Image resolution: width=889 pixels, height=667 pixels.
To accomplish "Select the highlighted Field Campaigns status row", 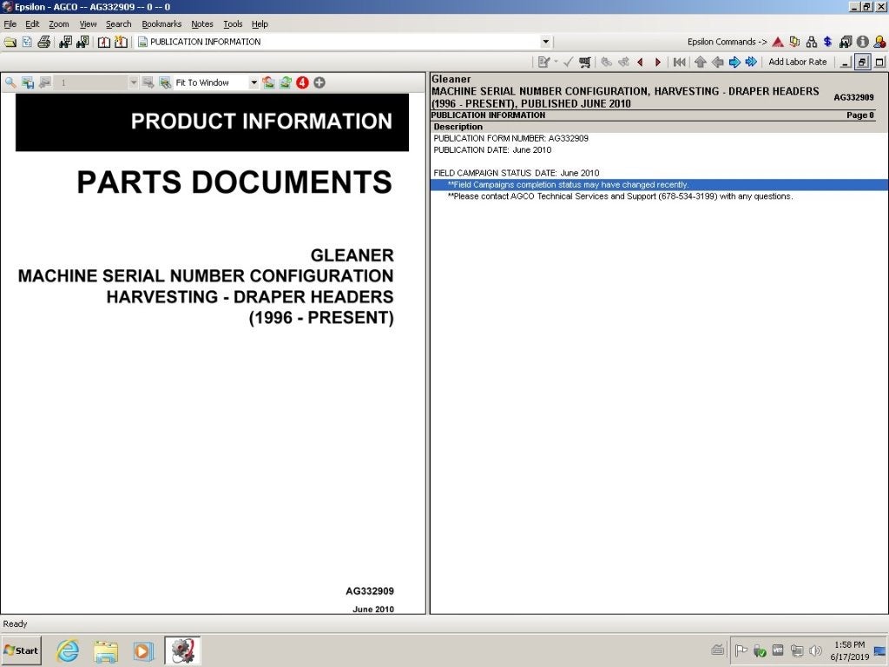I will tap(659, 185).
